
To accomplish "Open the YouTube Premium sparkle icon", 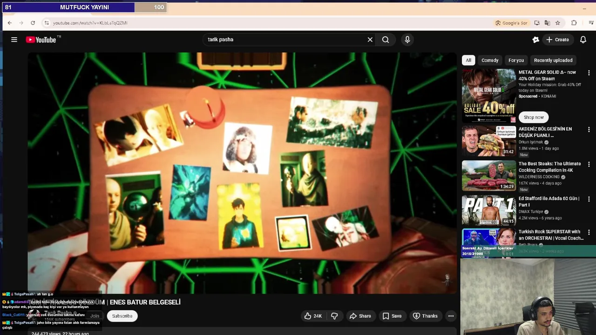I will click(536, 40).
